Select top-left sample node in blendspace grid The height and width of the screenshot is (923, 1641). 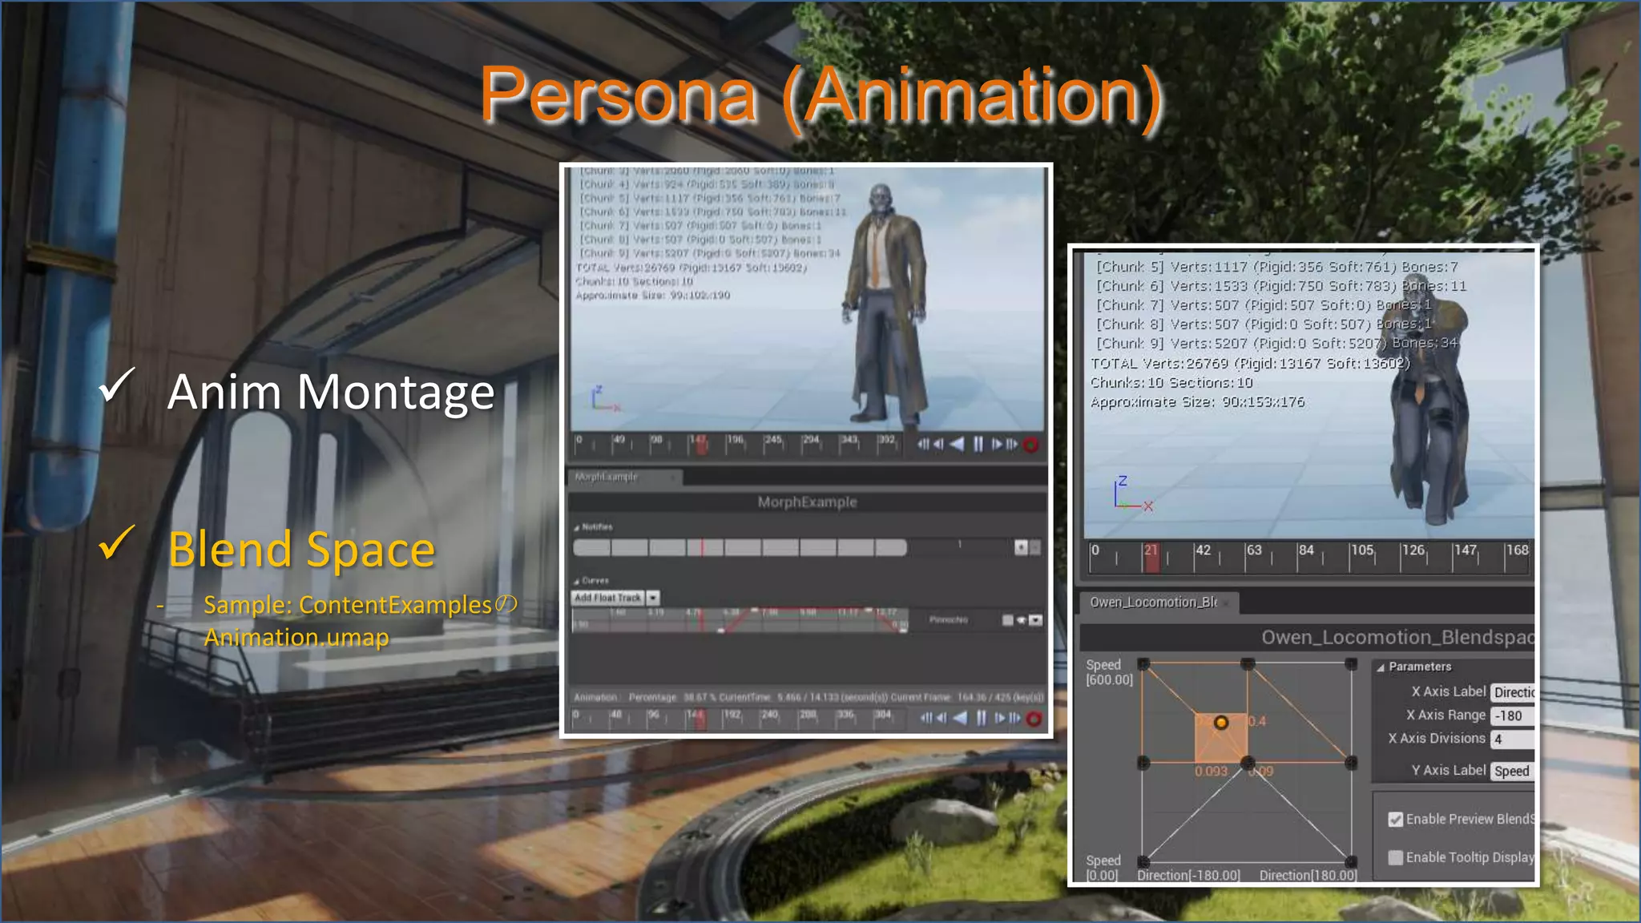[1143, 664]
